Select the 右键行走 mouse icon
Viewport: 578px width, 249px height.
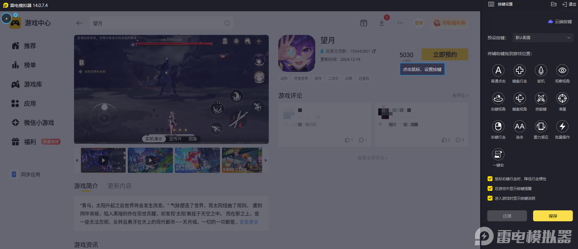point(498,126)
